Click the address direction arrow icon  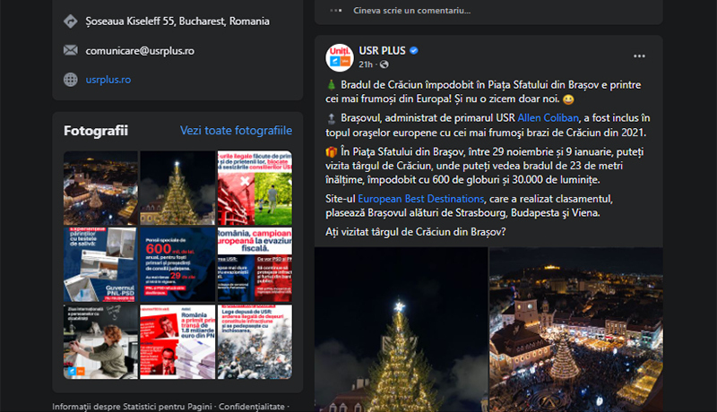(71, 21)
